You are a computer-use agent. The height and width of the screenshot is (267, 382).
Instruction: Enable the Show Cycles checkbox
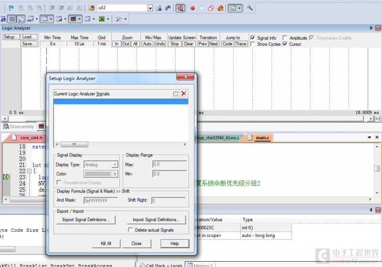click(253, 44)
